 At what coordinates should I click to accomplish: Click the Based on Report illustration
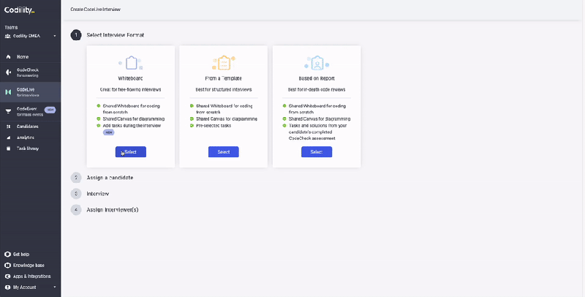point(317,63)
